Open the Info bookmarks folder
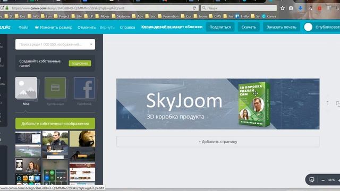The width and height of the screenshot is (340, 191). pyautogui.click(x=33, y=16)
